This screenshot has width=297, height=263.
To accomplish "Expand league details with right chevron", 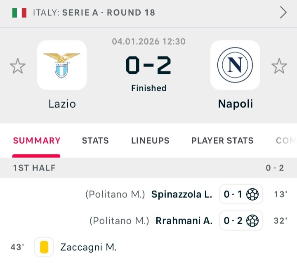I will (283, 13).
